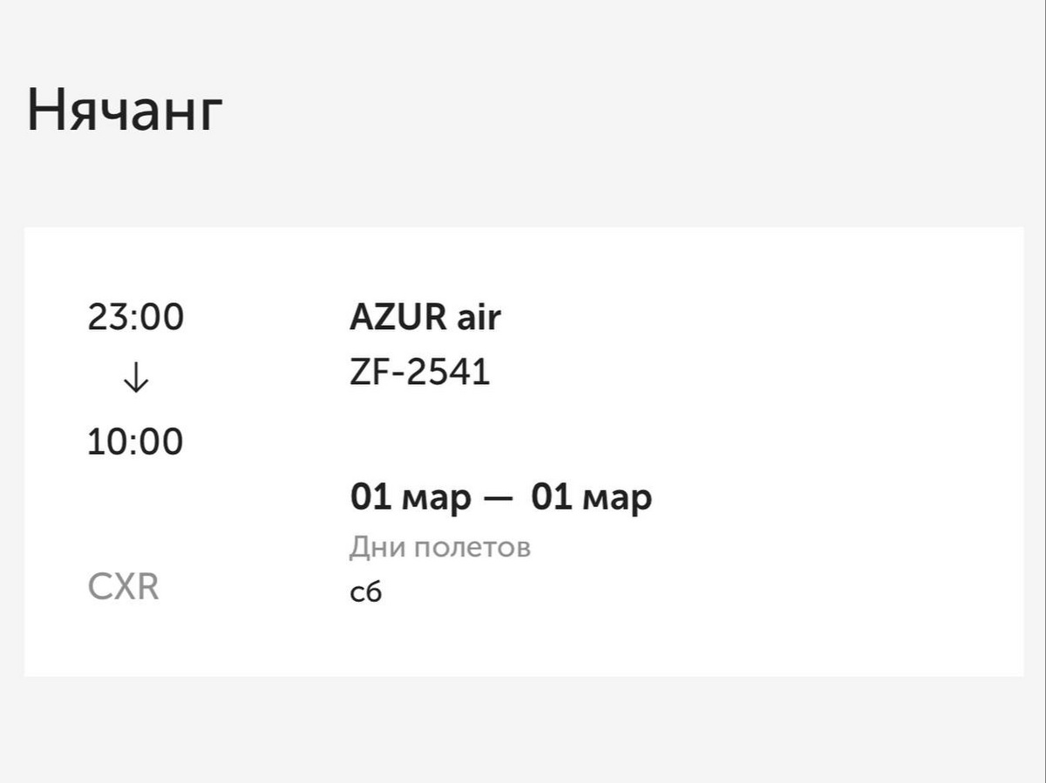Click the downward arrow between the times
This screenshot has width=1046, height=783.
(135, 379)
